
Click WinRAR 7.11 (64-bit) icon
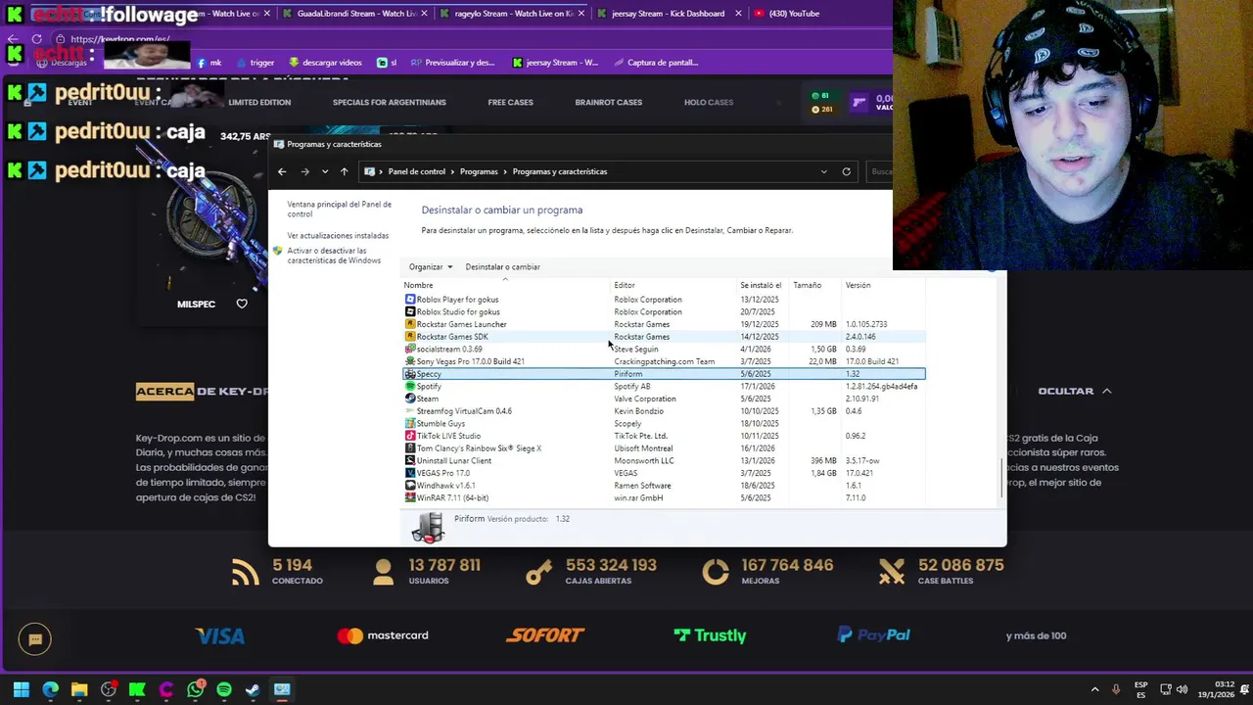click(410, 497)
